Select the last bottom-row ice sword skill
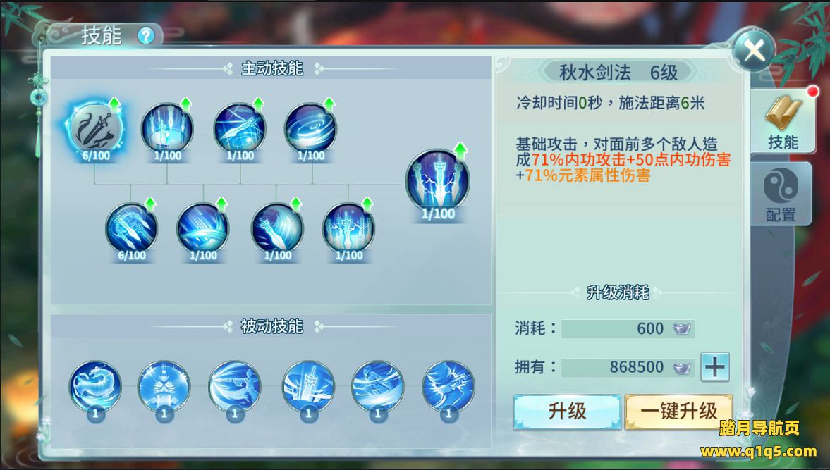 [349, 228]
